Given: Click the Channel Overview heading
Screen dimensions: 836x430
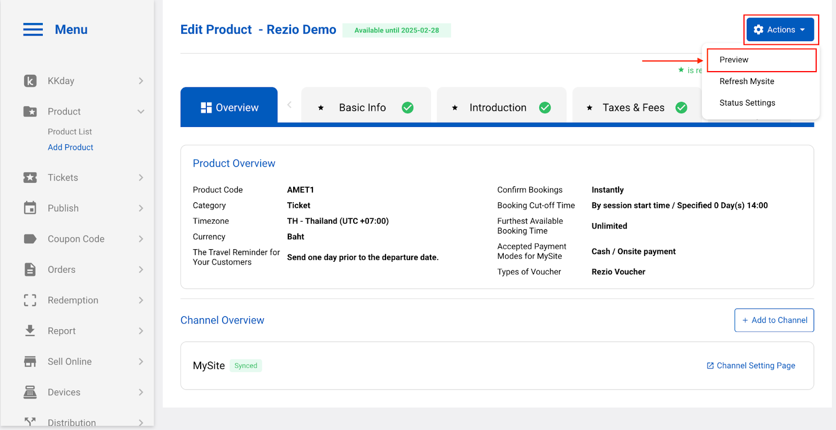Looking at the screenshot, I should point(222,320).
